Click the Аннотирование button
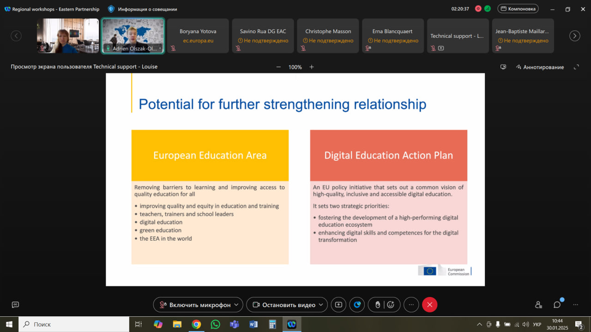Viewport: 591px width, 332px height. pyautogui.click(x=540, y=67)
